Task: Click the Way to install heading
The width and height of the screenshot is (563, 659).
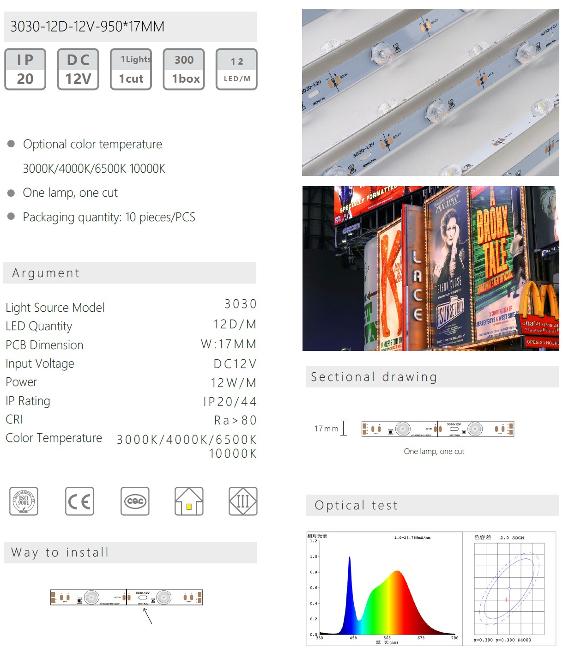Action: coord(130,552)
